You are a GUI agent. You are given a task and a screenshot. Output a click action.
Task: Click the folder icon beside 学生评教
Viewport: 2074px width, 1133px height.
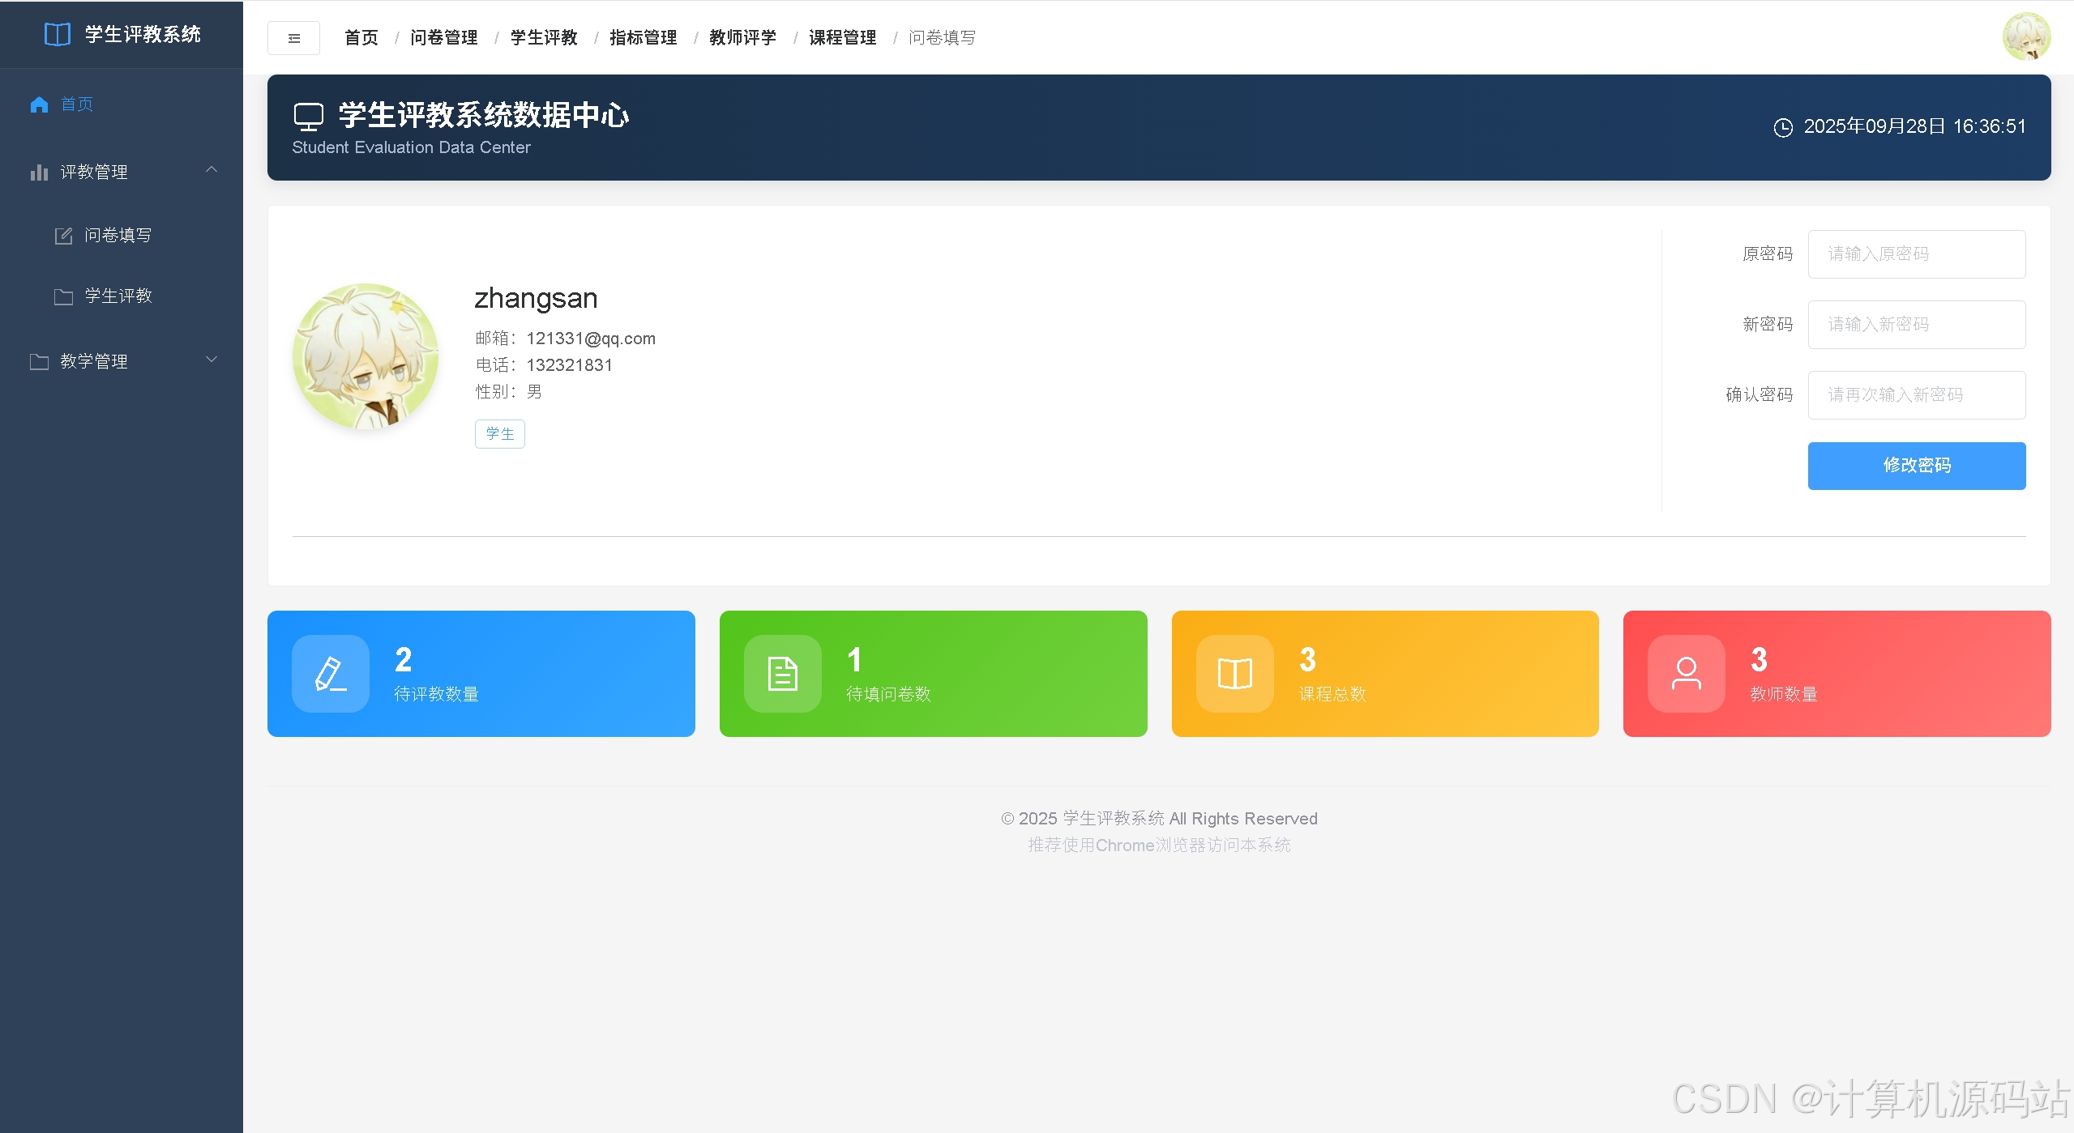pos(63,296)
